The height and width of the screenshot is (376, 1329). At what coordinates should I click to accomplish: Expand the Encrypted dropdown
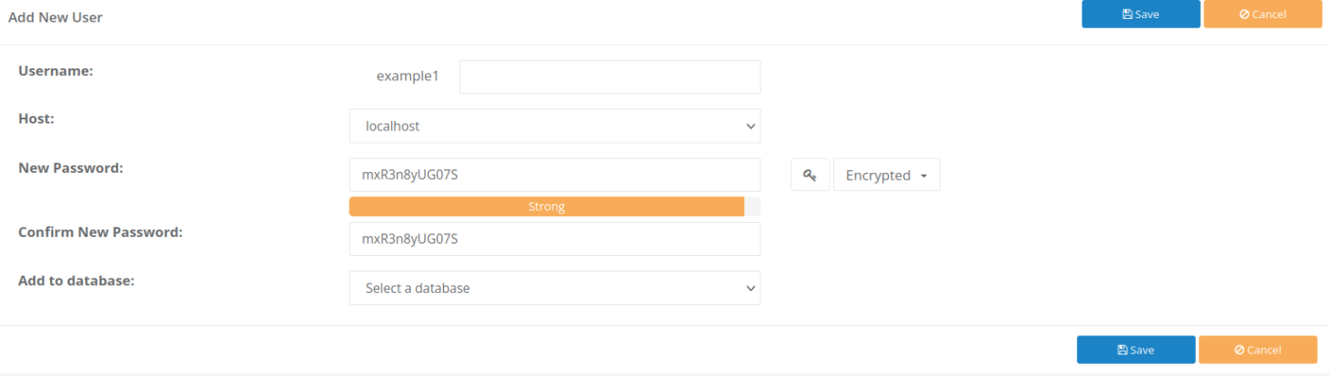886,175
